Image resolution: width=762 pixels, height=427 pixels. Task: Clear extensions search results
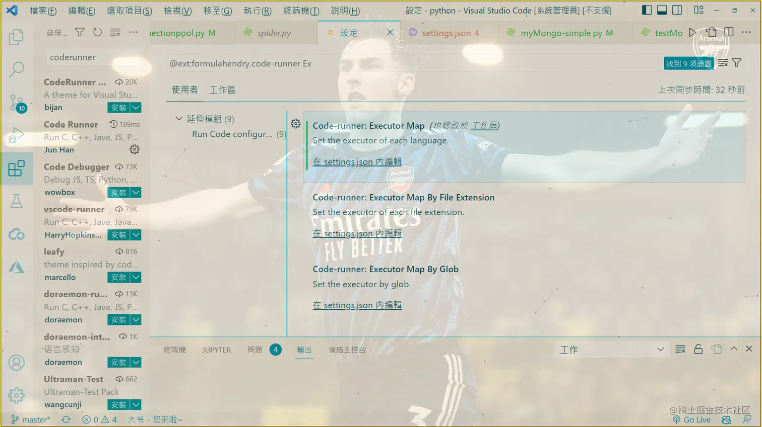pyautogui.click(x=115, y=33)
